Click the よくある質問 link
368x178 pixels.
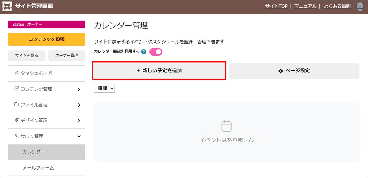click(336, 6)
